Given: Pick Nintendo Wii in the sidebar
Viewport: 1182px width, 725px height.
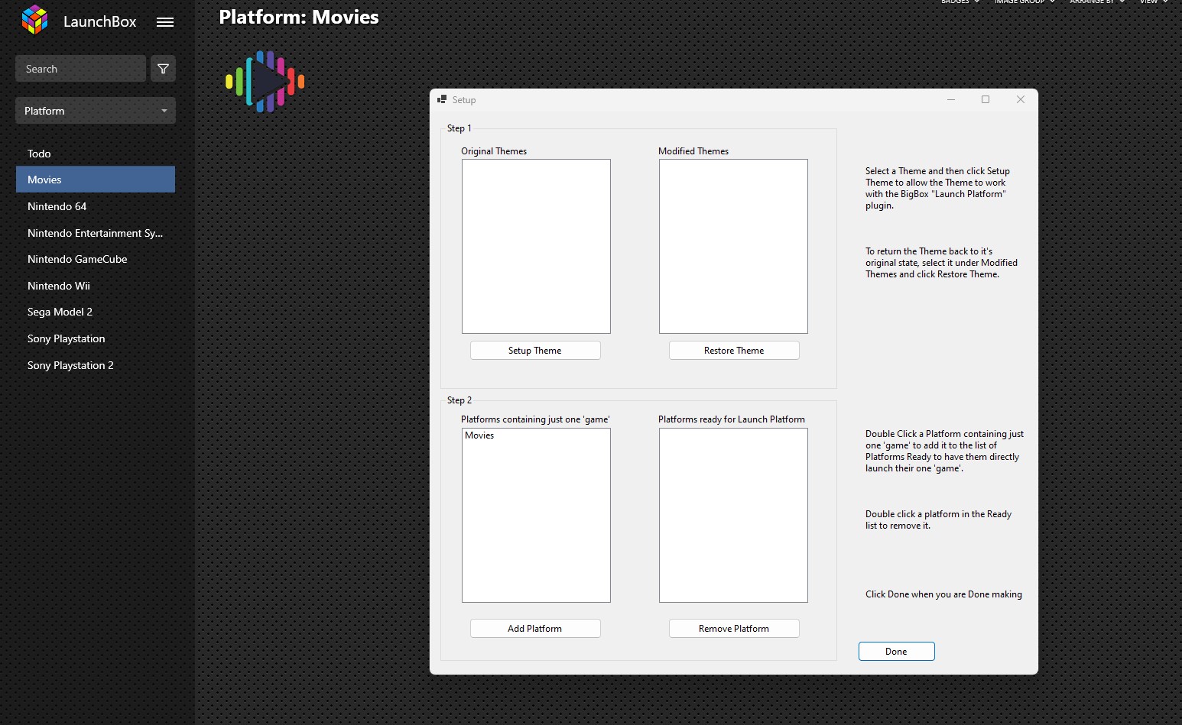Looking at the screenshot, I should point(96,286).
